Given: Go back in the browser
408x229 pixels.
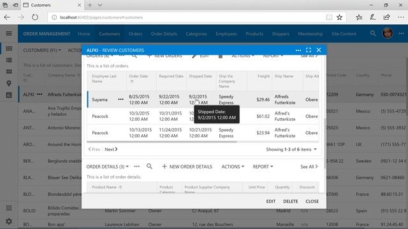Looking at the screenshot, I should click(7, 17).
